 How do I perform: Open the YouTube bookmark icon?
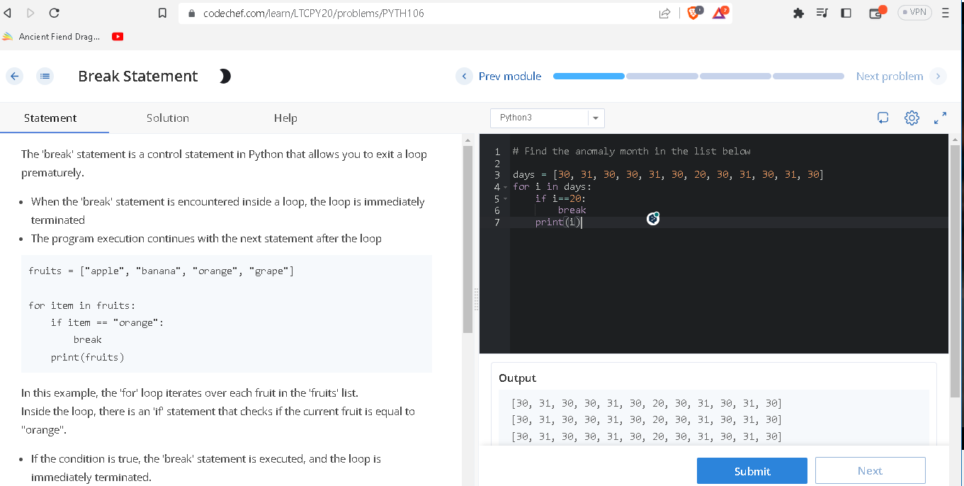point(118,37)
